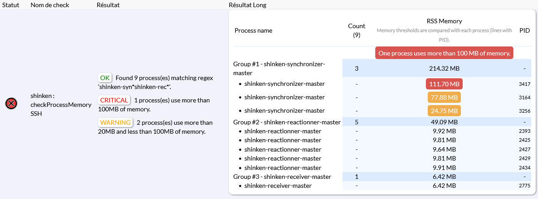The width and height of the screenshot is (538, 199).
Task: Select Group #3 shinken-receiver-master row
Action: click(282, 177)
